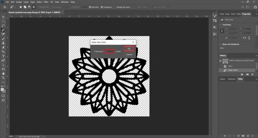Image resolution: width=258 pixels, height=138 pixels.
Task: Collapse the Transform section
Action: coord(221,25)
